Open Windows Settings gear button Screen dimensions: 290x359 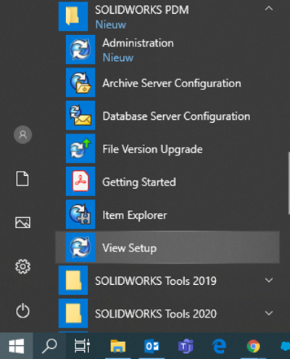click(x=22, y=267)
